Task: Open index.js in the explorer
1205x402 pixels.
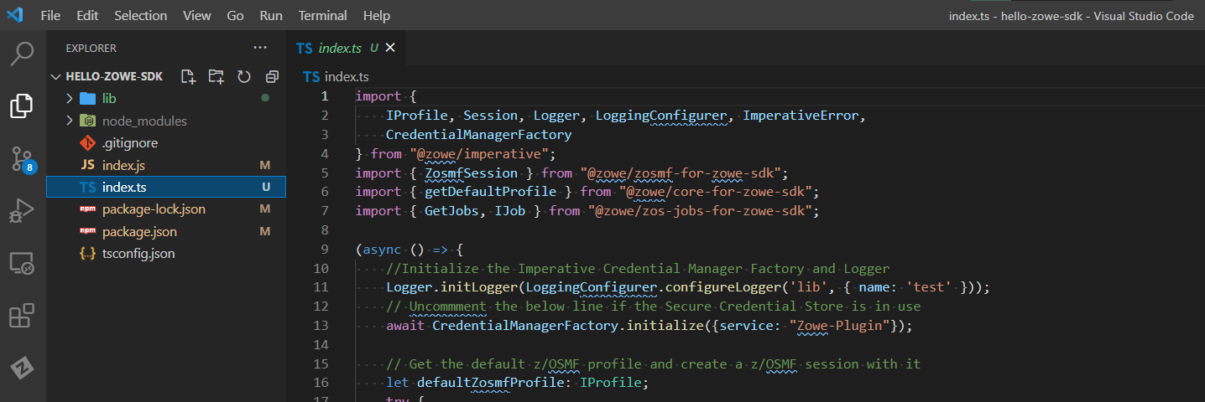Action: coord(123,165)
